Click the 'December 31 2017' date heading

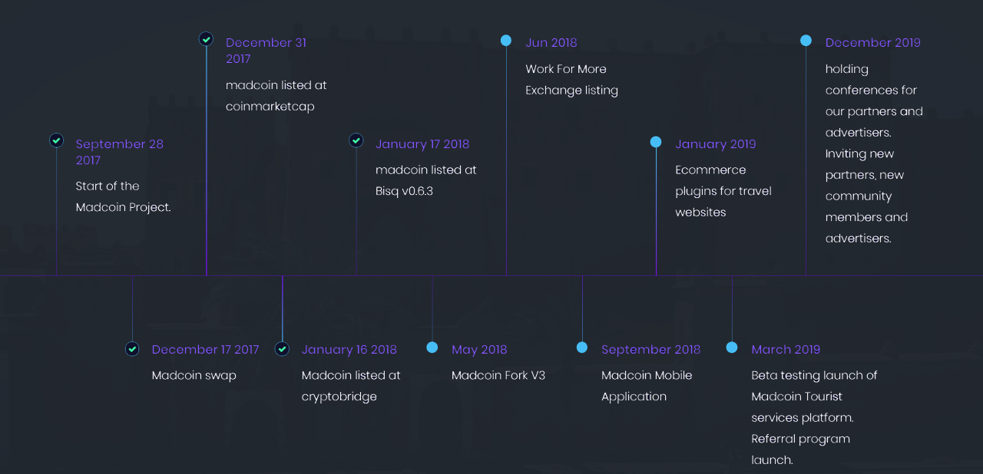(x=266, y=51)
